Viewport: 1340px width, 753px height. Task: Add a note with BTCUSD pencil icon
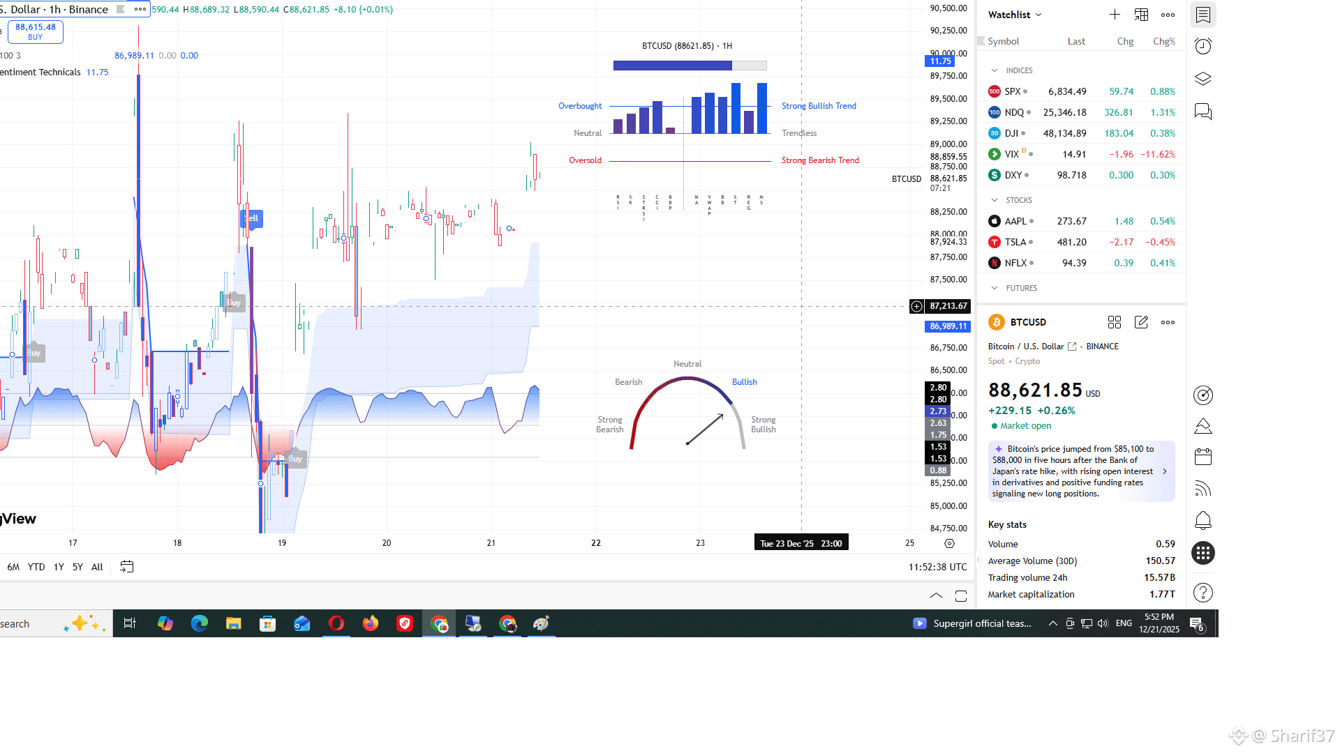point(1141,322)
